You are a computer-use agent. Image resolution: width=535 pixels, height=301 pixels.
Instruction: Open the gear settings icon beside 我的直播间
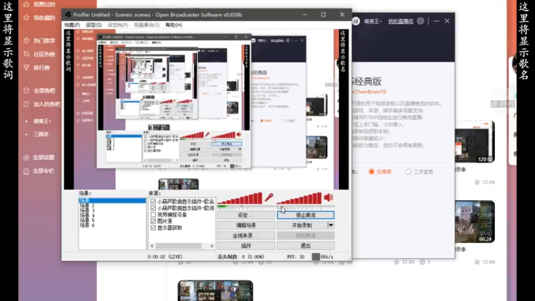tap(421, 21)
